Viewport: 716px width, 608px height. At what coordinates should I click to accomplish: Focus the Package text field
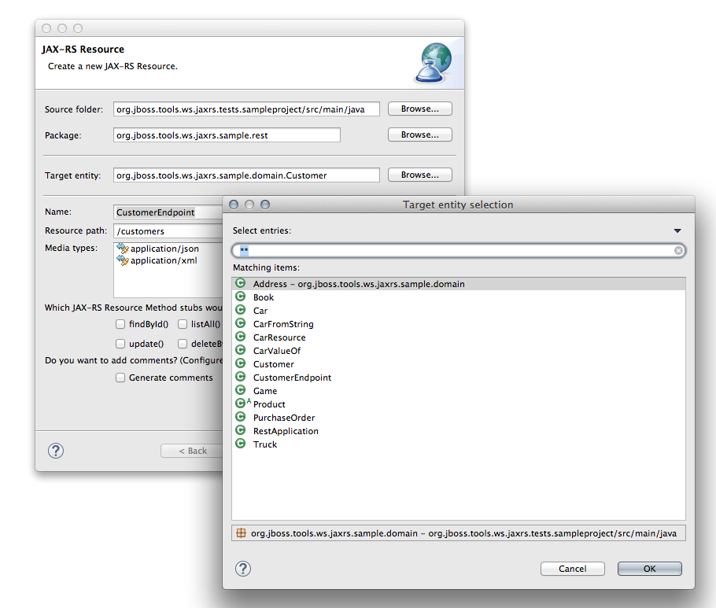point(227,135)
